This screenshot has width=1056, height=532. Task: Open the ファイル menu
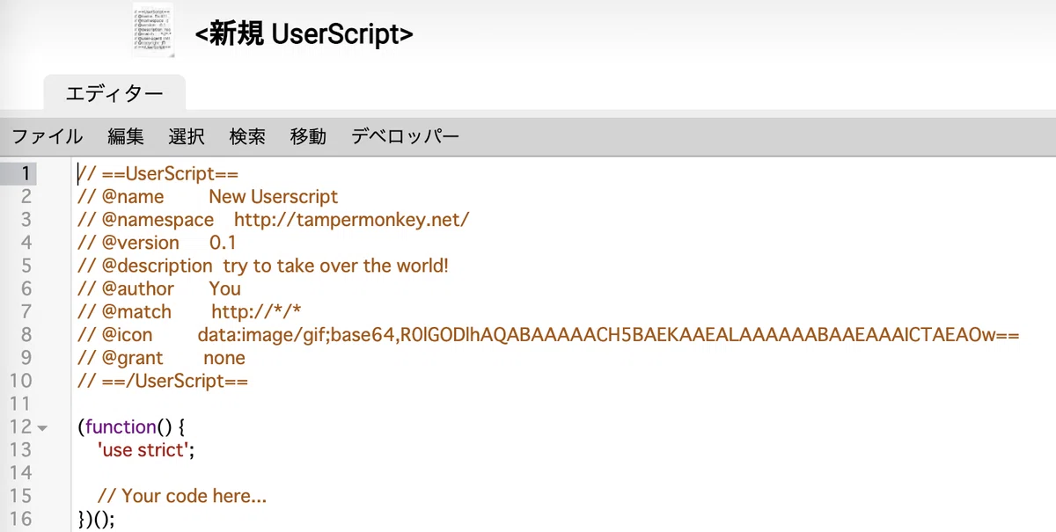[48, 136]
